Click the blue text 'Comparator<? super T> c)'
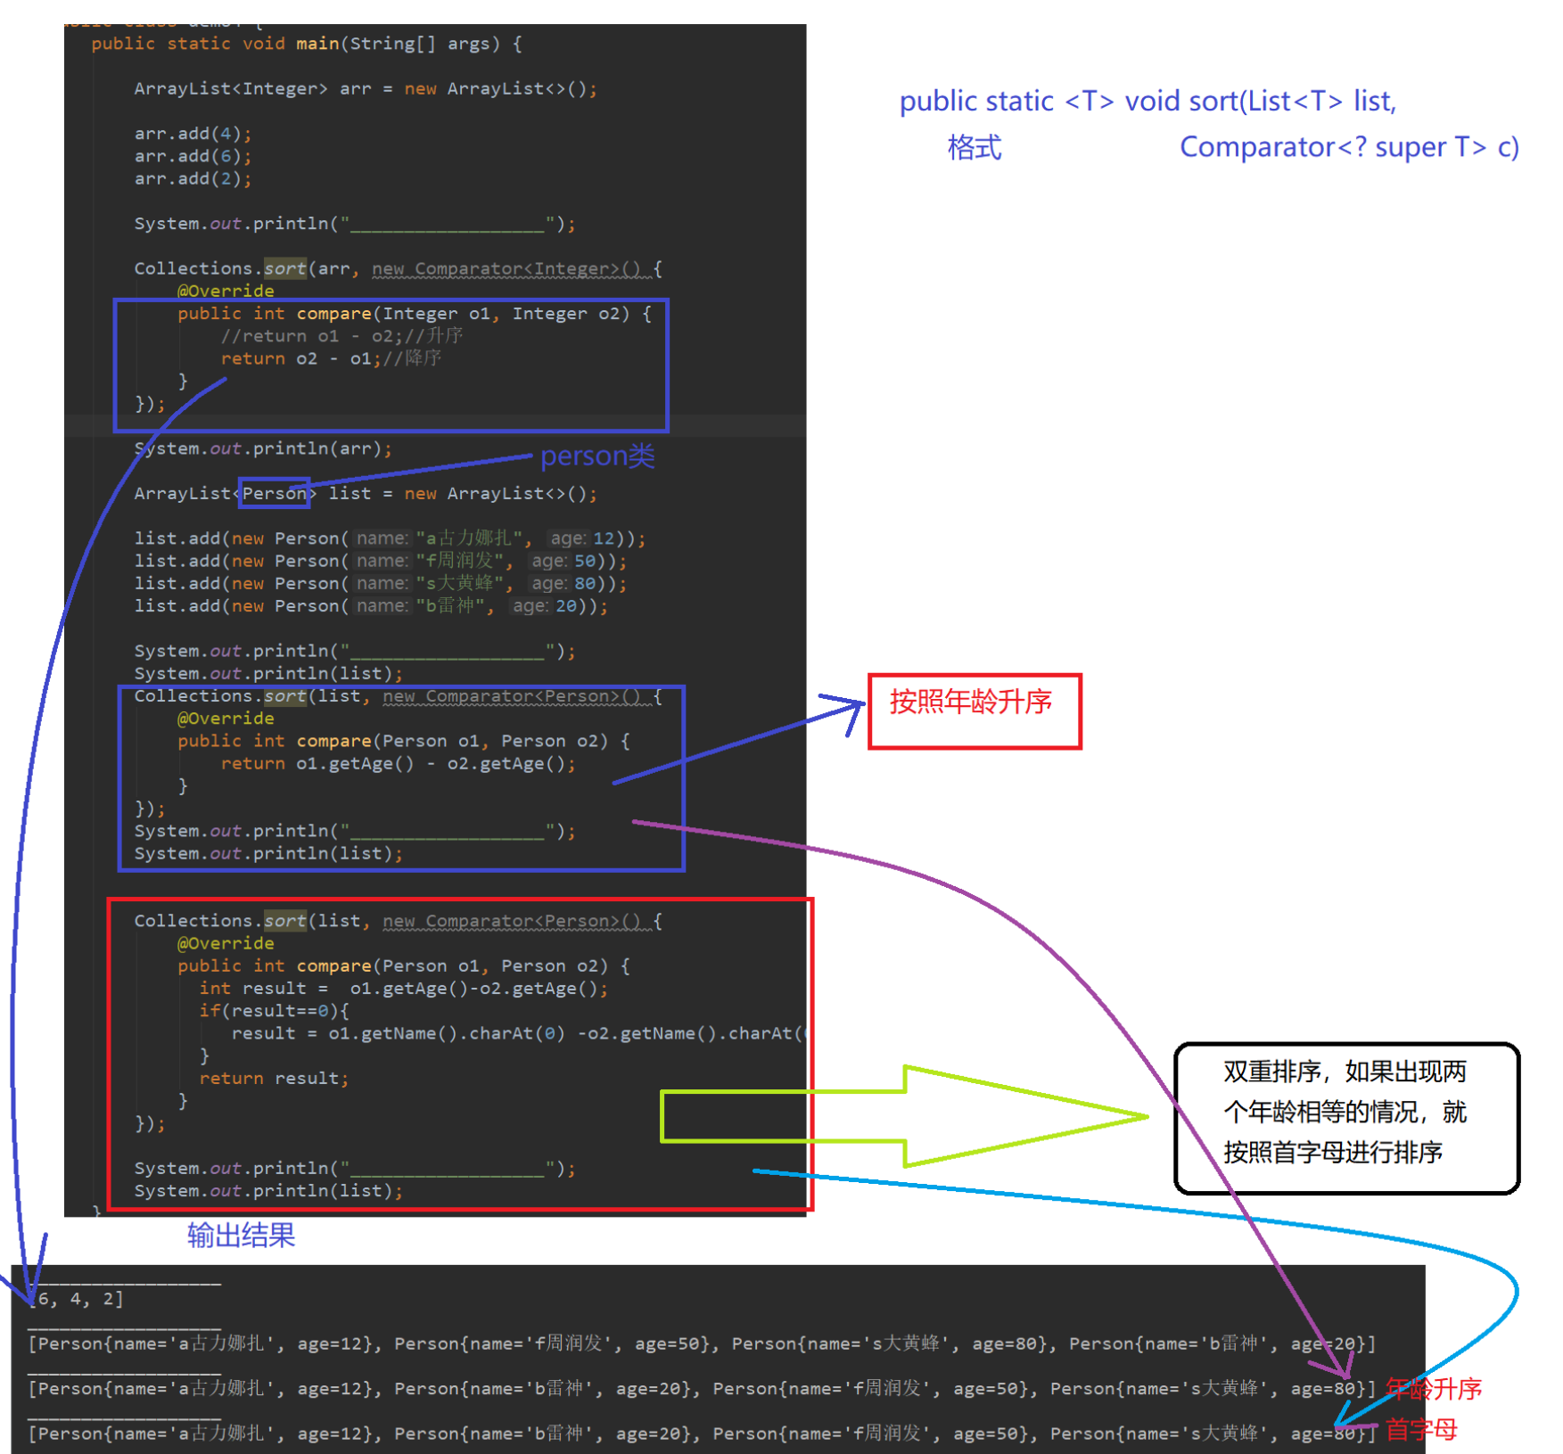Image resolution: width=1563 pixels, height=1454 pixels. 1350,147
